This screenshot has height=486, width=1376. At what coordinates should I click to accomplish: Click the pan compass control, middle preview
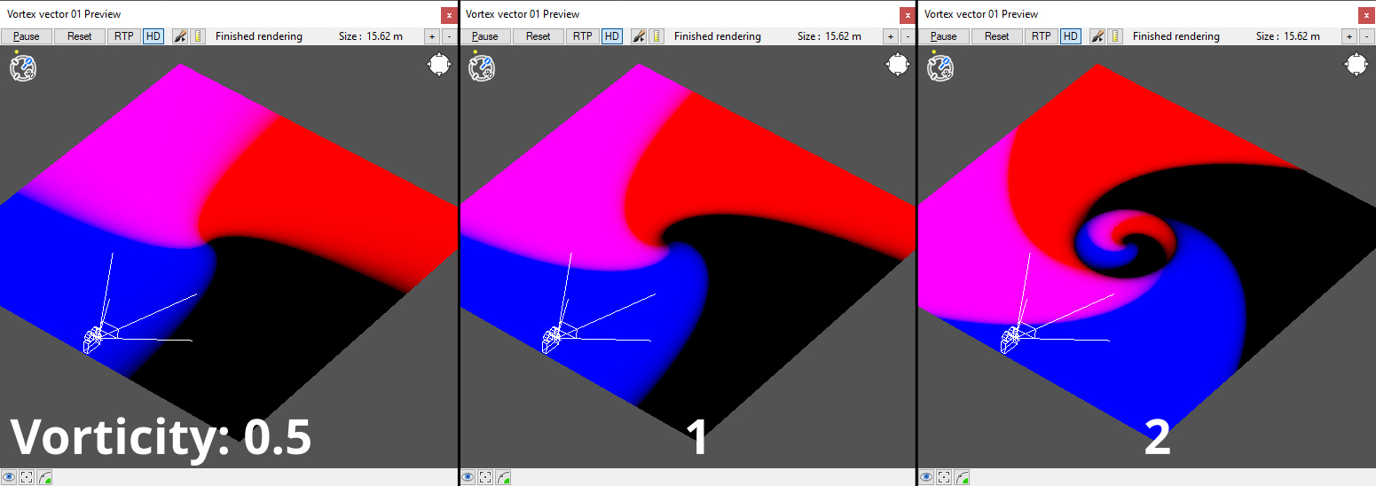click(x=898, y=65)
